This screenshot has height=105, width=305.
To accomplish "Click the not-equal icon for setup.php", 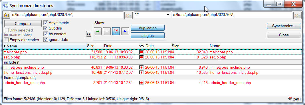I will click(x=142, y=57).
